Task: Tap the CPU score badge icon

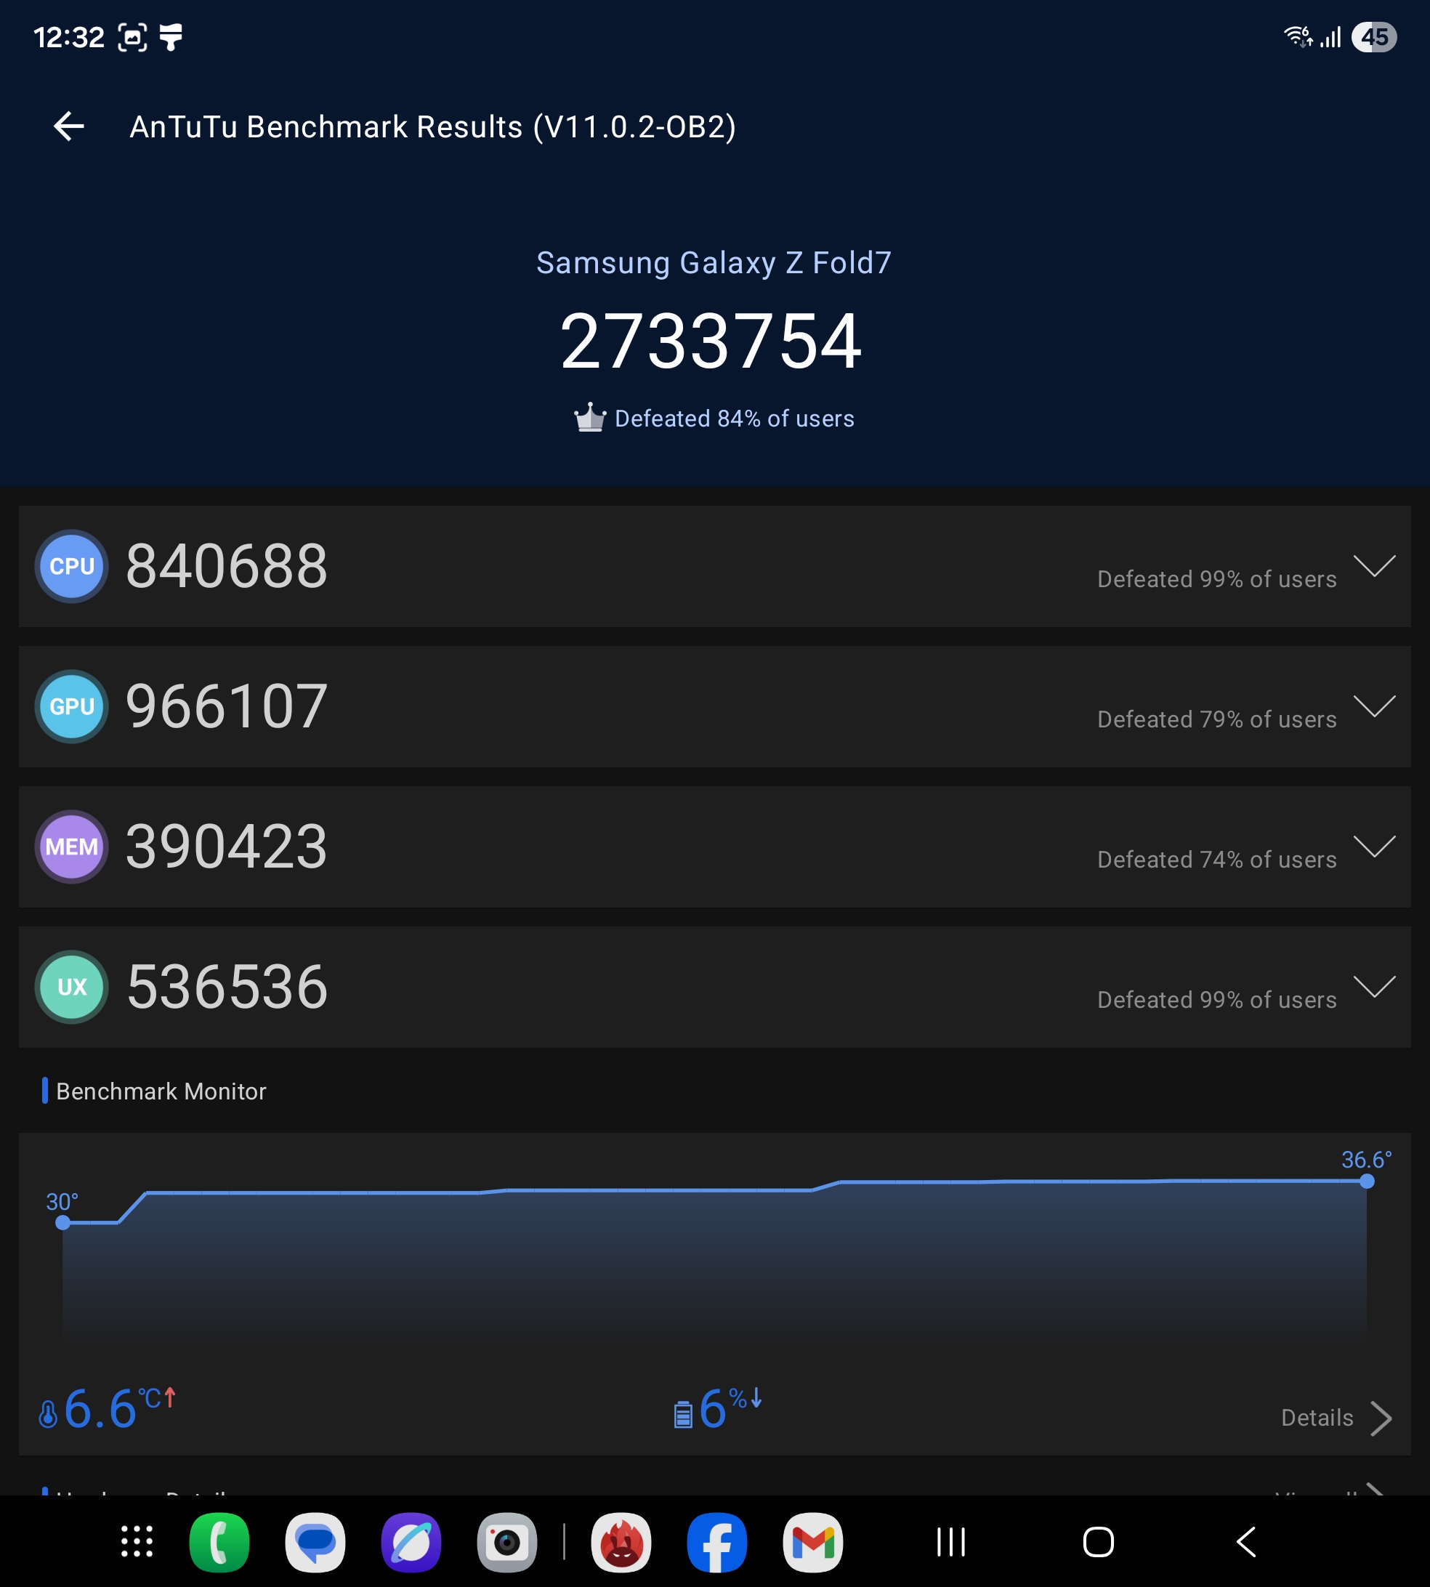Action: [x=71, y=567]
